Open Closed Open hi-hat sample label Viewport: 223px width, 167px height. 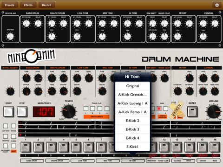tap(183, 161)
